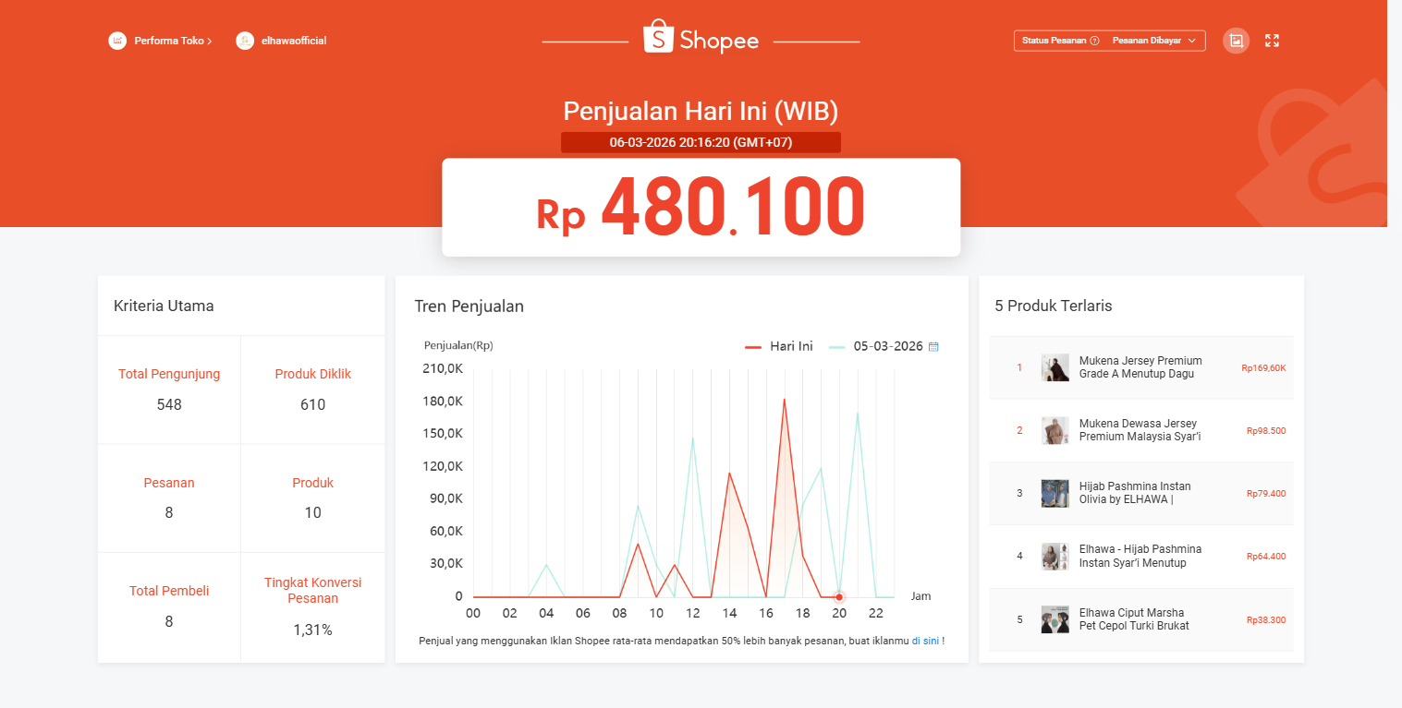The width and height of the screenshot is (1402, 708).
Task: Click the red data point marker at hour 20
Action: tap(839, 597)
